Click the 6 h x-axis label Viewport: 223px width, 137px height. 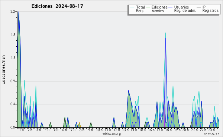64,130
